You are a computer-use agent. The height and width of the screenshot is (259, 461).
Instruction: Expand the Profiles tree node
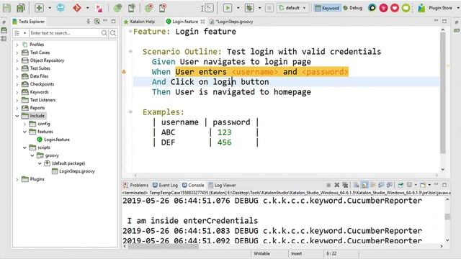[x=17, y=45]
